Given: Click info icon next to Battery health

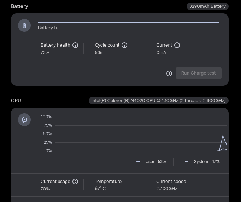Looking at the screenshot, I should [x=75, y=45].
